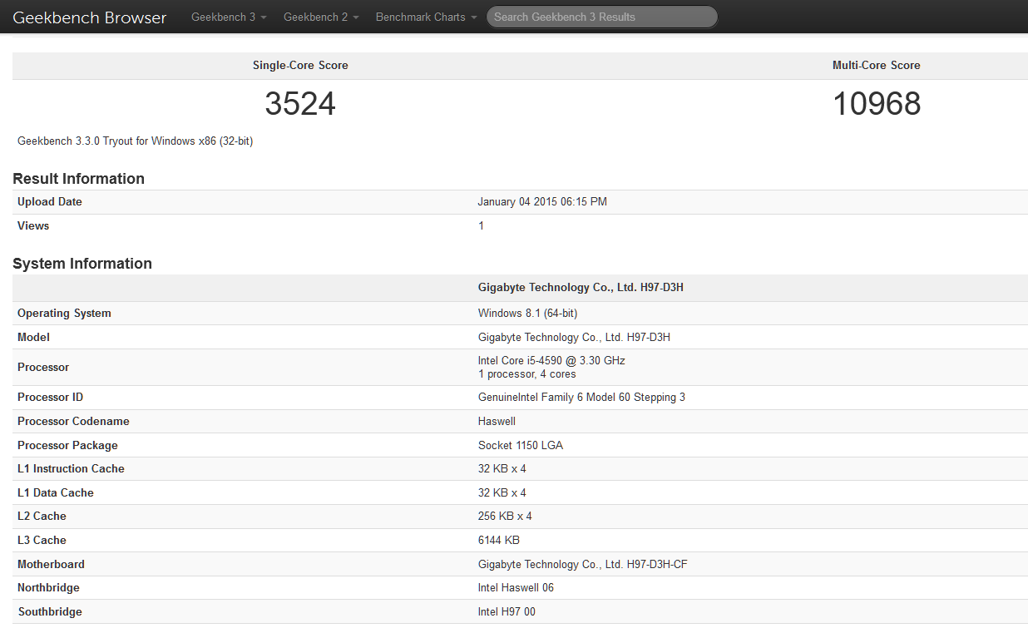Click the Southbridge label
This screenshot has width=1028, height=628.
tap(50, 612)
